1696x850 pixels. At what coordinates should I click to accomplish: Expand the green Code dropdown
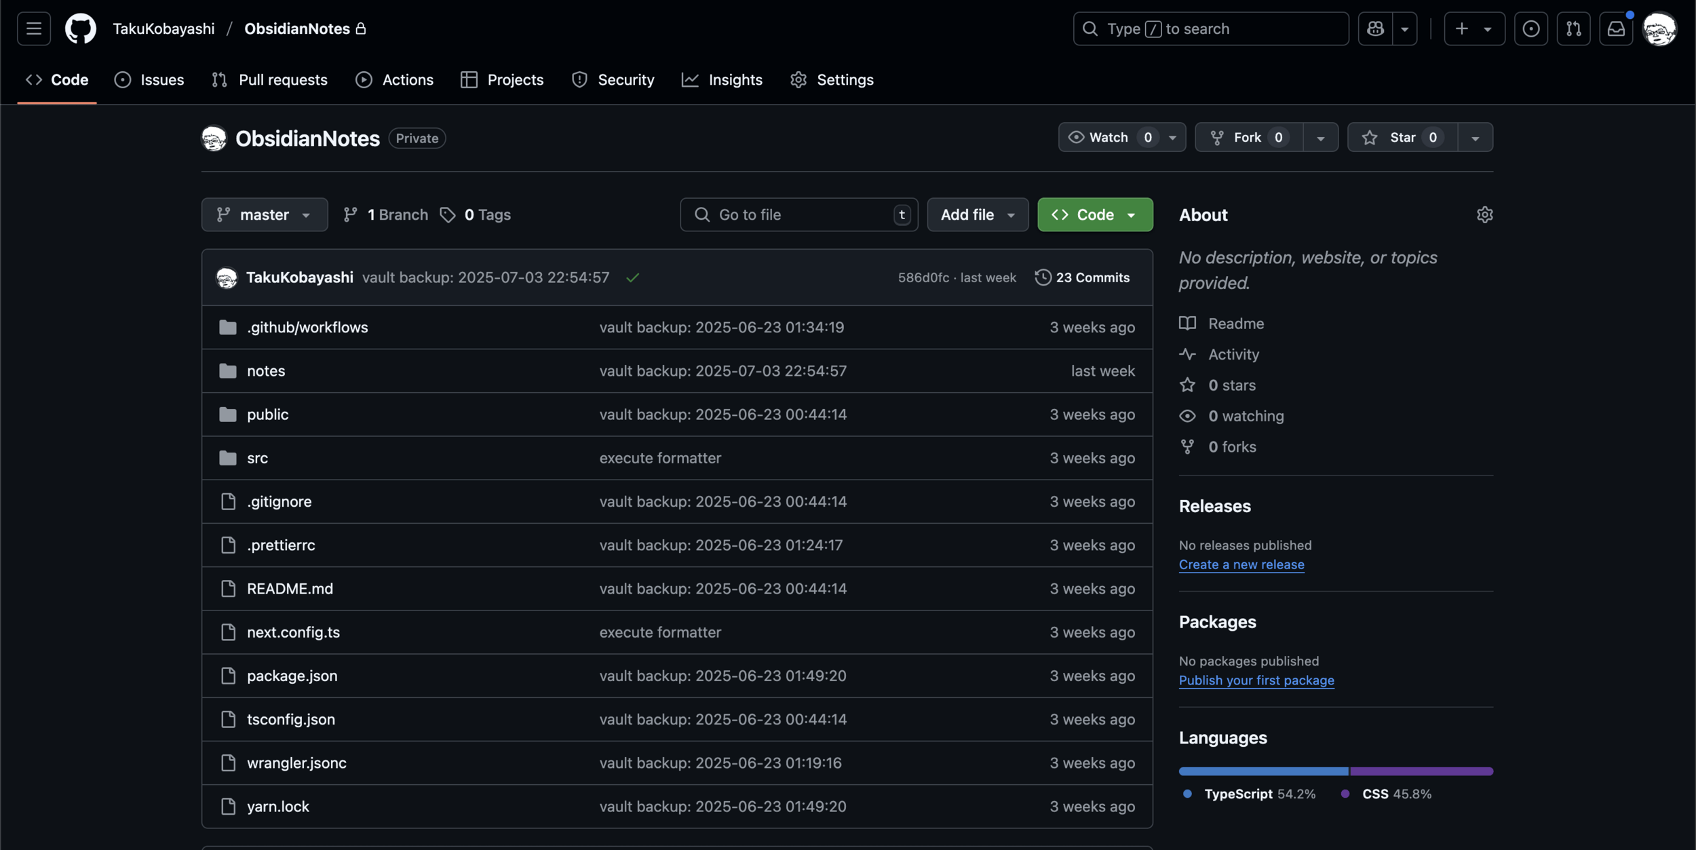pyautogui.click(x=1094, y=214)
